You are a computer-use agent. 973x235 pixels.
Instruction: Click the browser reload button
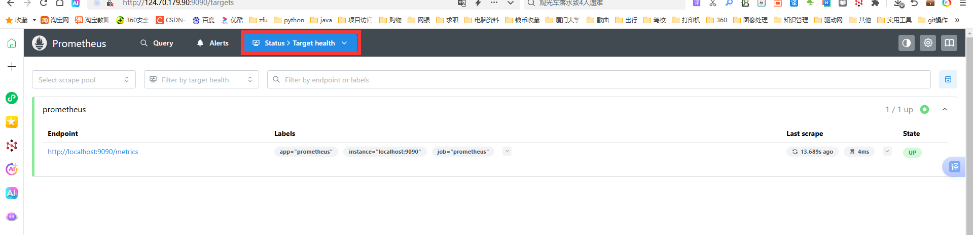pos(44,3)
